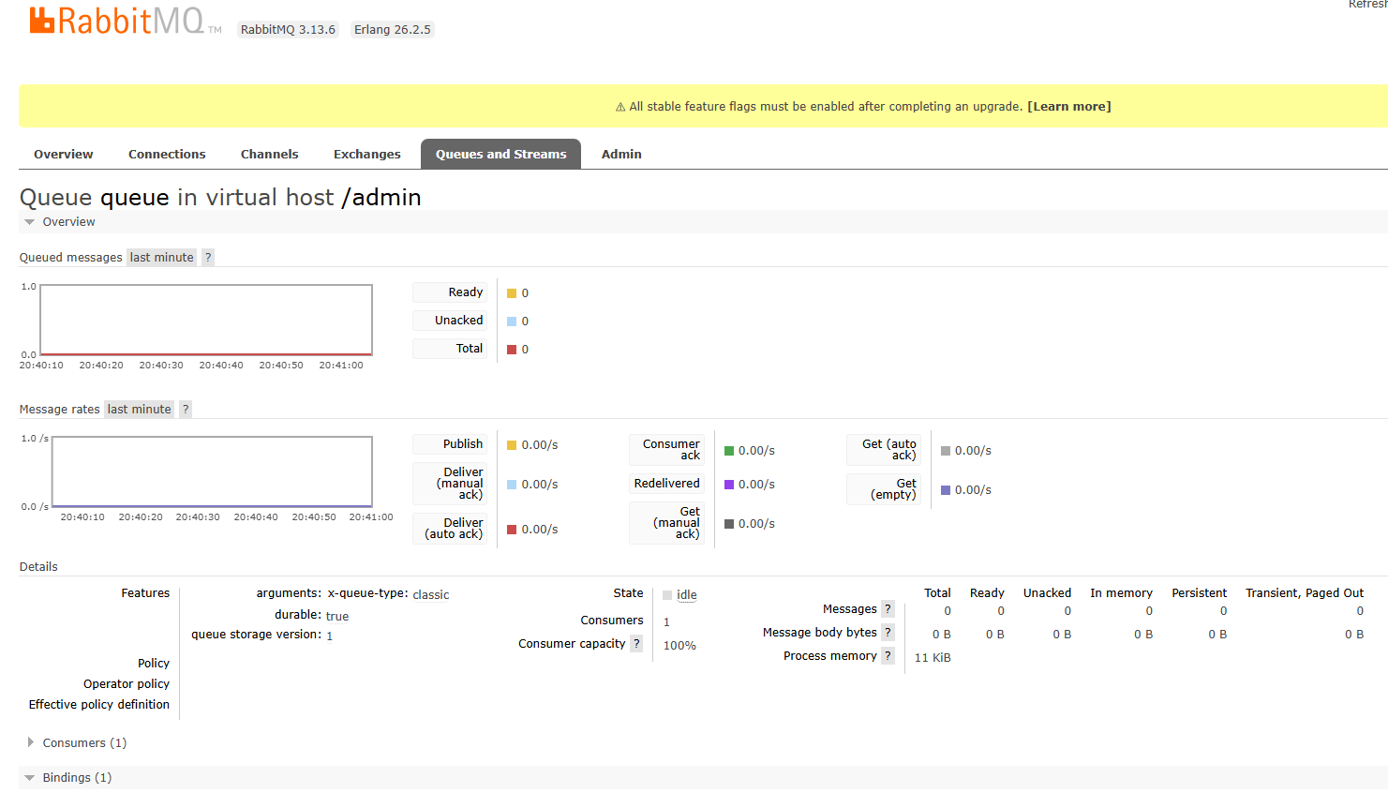Click the yellow Ready color swatch
Screen dimensions: 1388x793
tap(512, 293)
